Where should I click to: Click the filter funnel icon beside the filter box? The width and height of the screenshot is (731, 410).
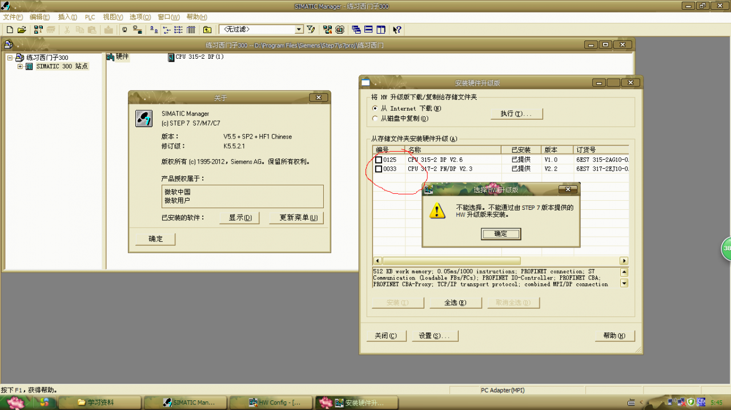[x=311, y=30]
